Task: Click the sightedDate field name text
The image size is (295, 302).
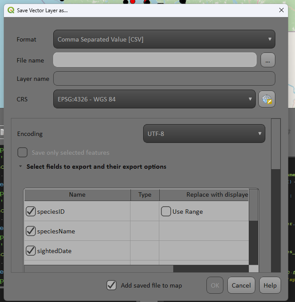Action: click(54, 251)
